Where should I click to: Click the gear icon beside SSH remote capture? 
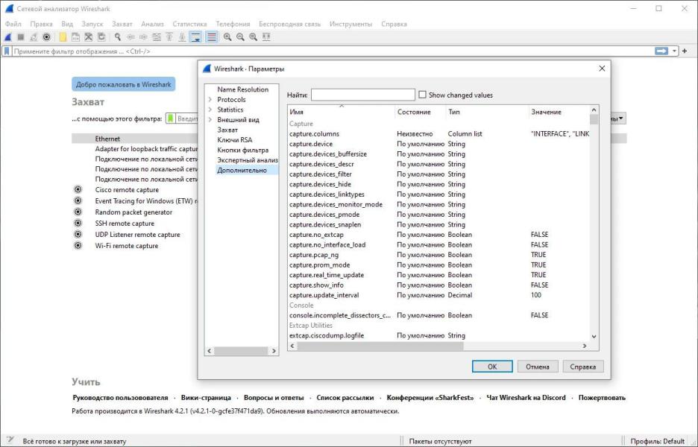click(78, 223)
